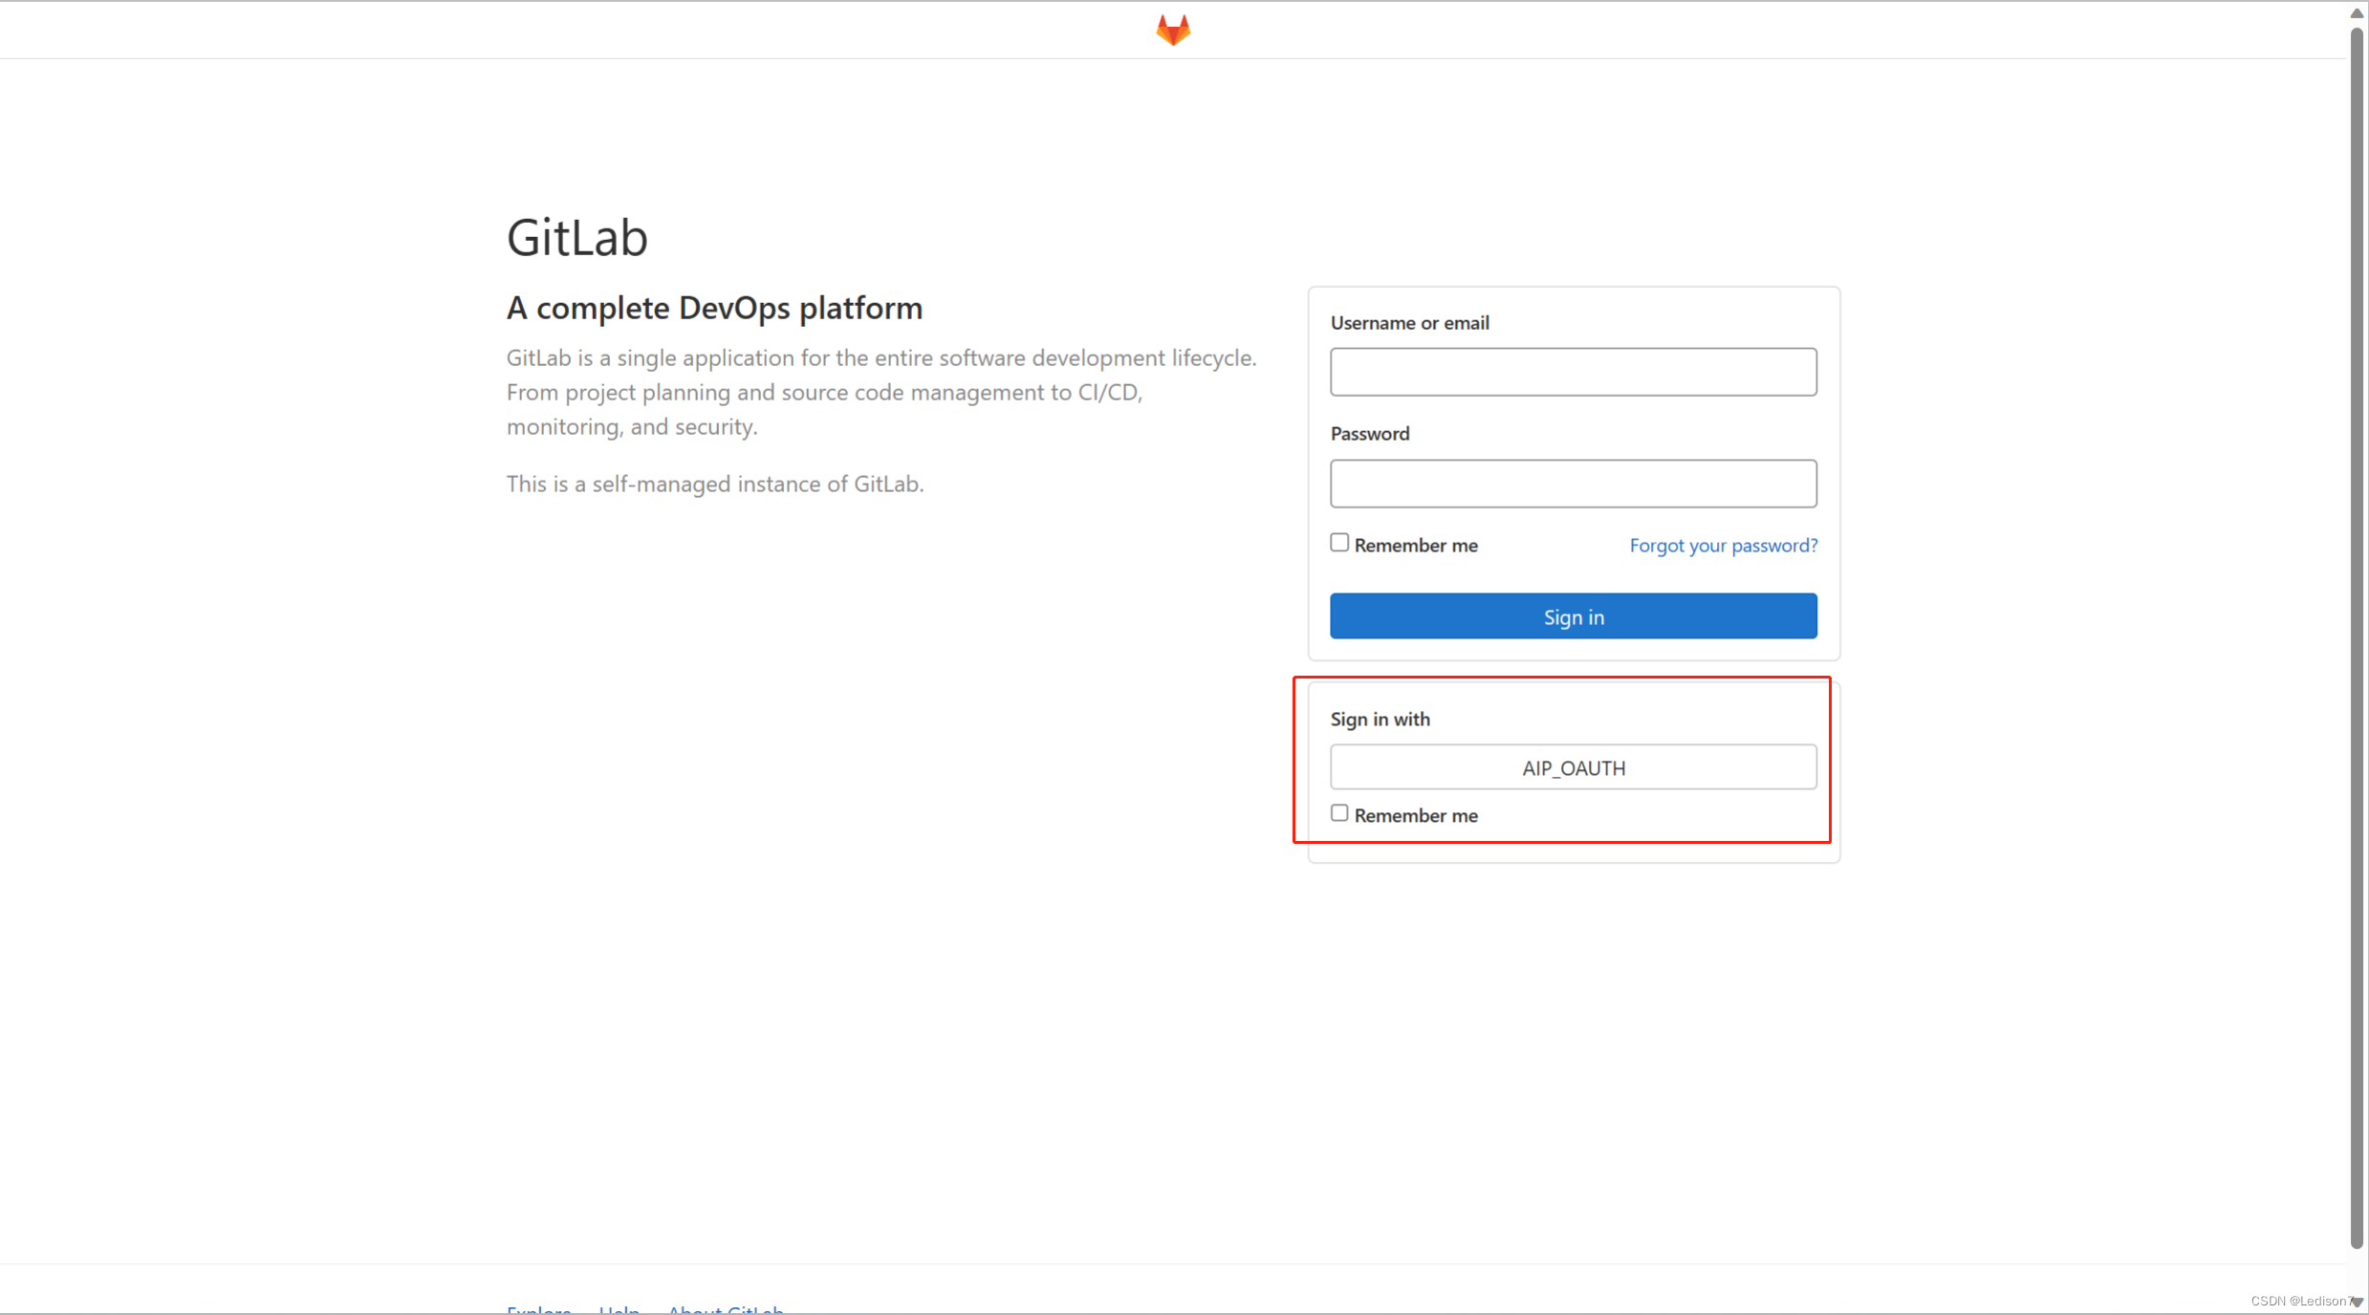Click 'A complete DevOps platform' heading

[x=714, y=308]
